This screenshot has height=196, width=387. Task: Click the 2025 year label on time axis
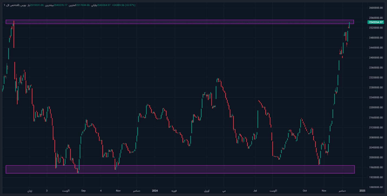[362, 191]
